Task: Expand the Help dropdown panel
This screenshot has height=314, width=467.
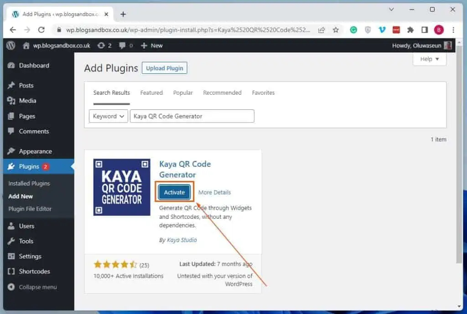Action: tap(429, 59)
